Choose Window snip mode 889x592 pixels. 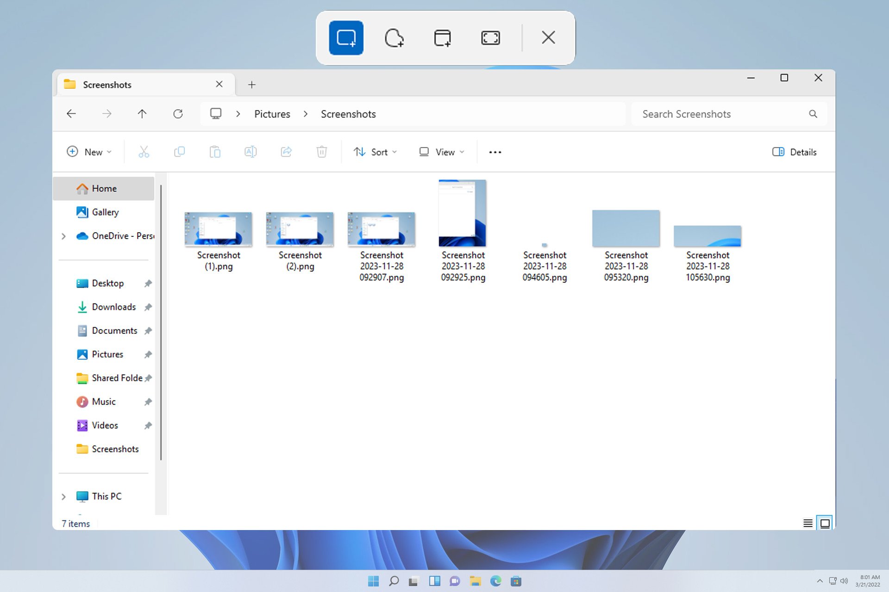(x=442, y=37)
